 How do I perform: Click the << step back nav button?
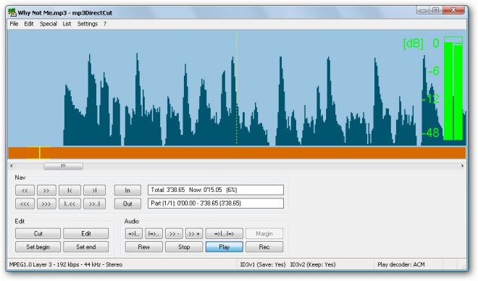click(25, 190)
